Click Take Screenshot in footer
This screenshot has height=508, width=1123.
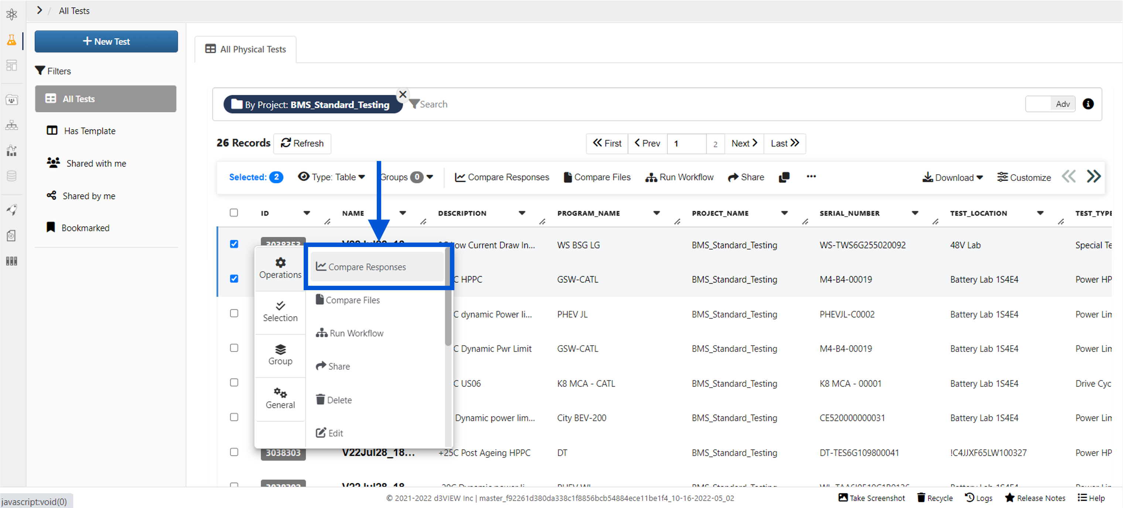(x=871, y=498)
